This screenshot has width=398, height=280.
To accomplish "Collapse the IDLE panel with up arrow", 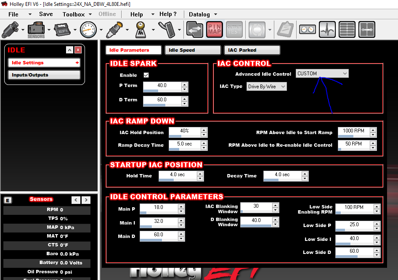I will (69, 50).
